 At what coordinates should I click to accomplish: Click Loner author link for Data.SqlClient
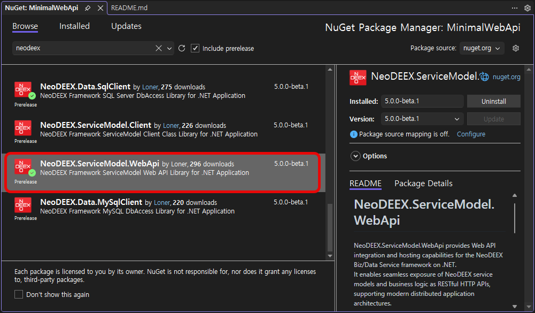[x=150, y=87]
